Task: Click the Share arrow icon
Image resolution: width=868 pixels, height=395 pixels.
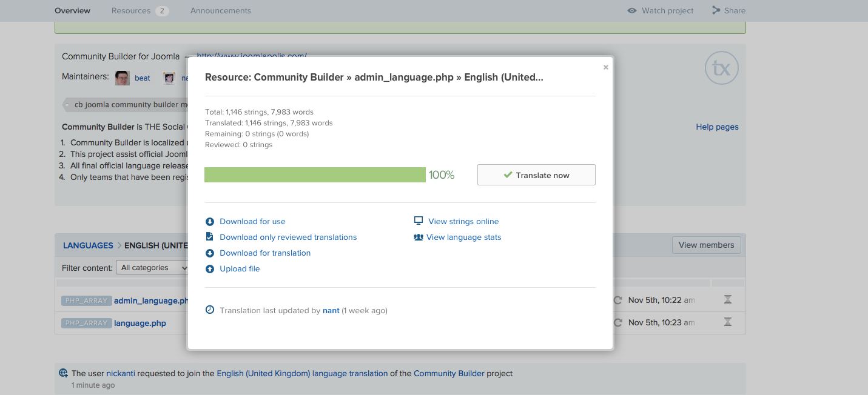Action: click(716, 10)
